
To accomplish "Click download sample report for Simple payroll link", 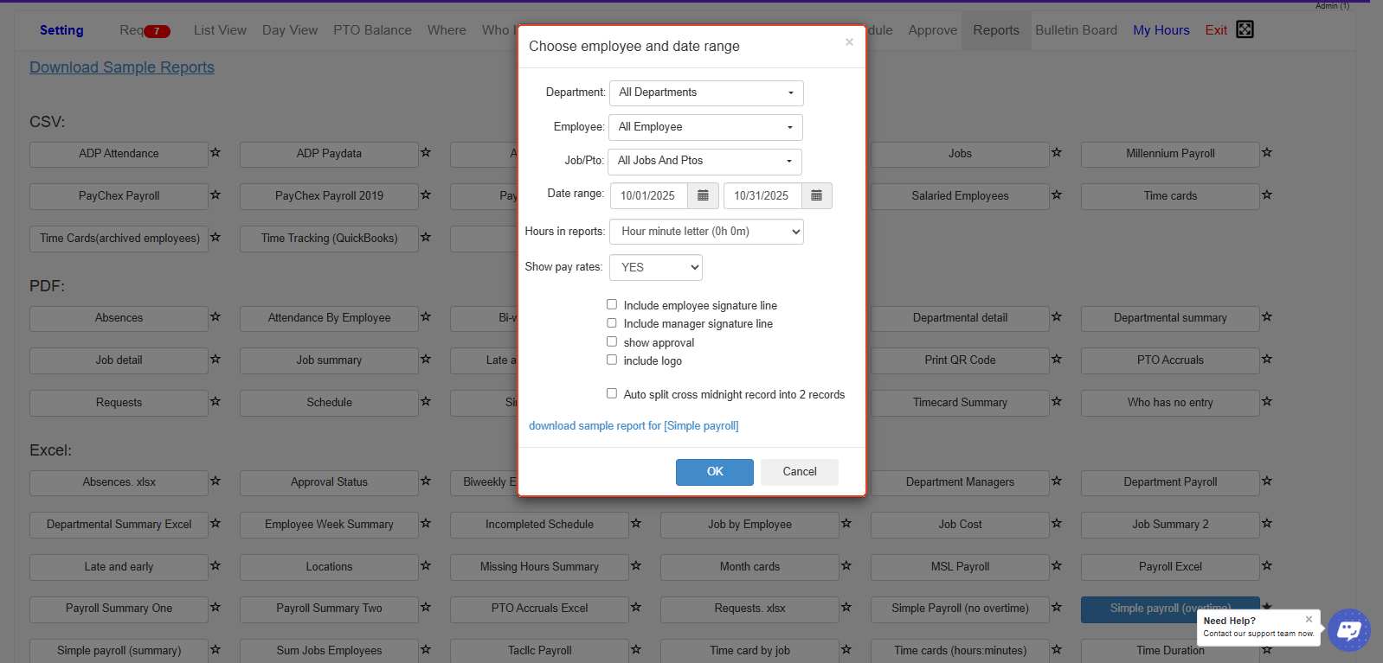I will (x=634, y=426).
